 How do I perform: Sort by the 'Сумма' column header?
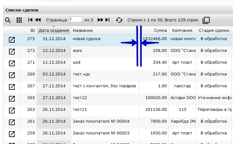(160, 31)
